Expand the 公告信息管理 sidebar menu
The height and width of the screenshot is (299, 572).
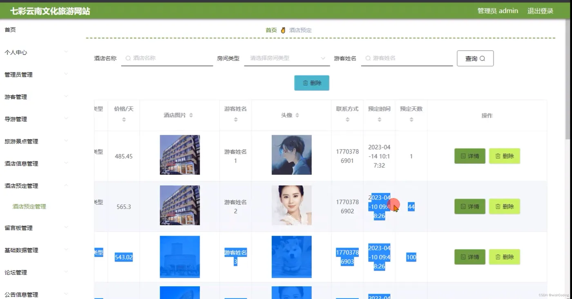pos(36,295)
